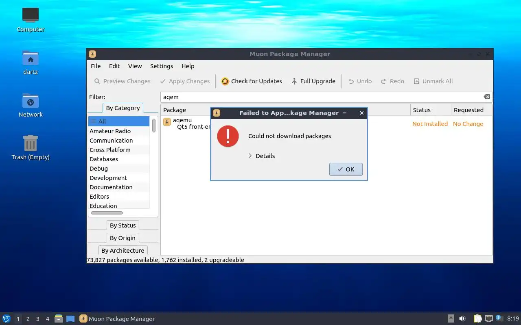Clear the search field with the erase icon
The height and width of the screenshot is (325, 521).
pos(487,97)
